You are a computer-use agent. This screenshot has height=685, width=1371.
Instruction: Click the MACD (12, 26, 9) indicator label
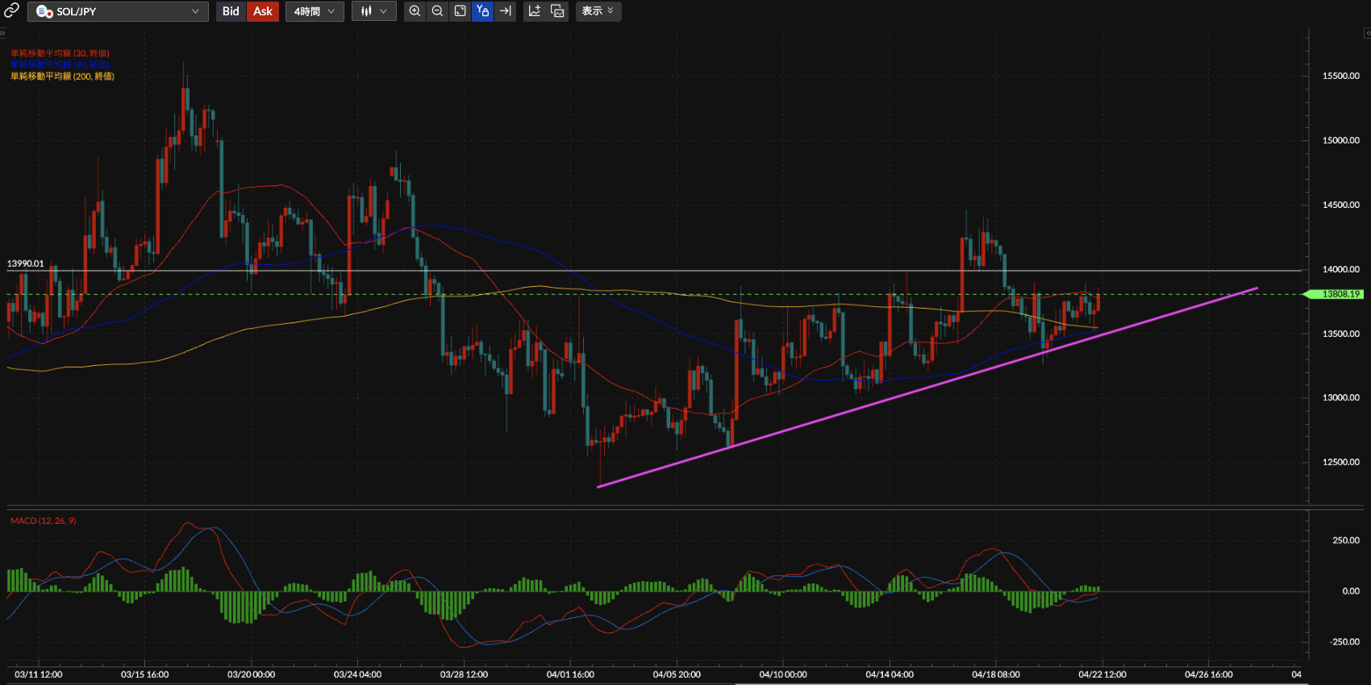(43, 521)
